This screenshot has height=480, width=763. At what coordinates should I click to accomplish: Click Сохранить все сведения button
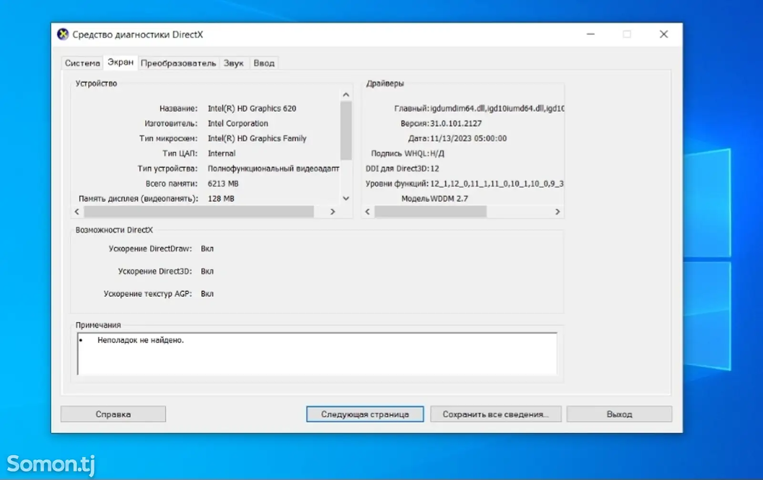(495, 414)
